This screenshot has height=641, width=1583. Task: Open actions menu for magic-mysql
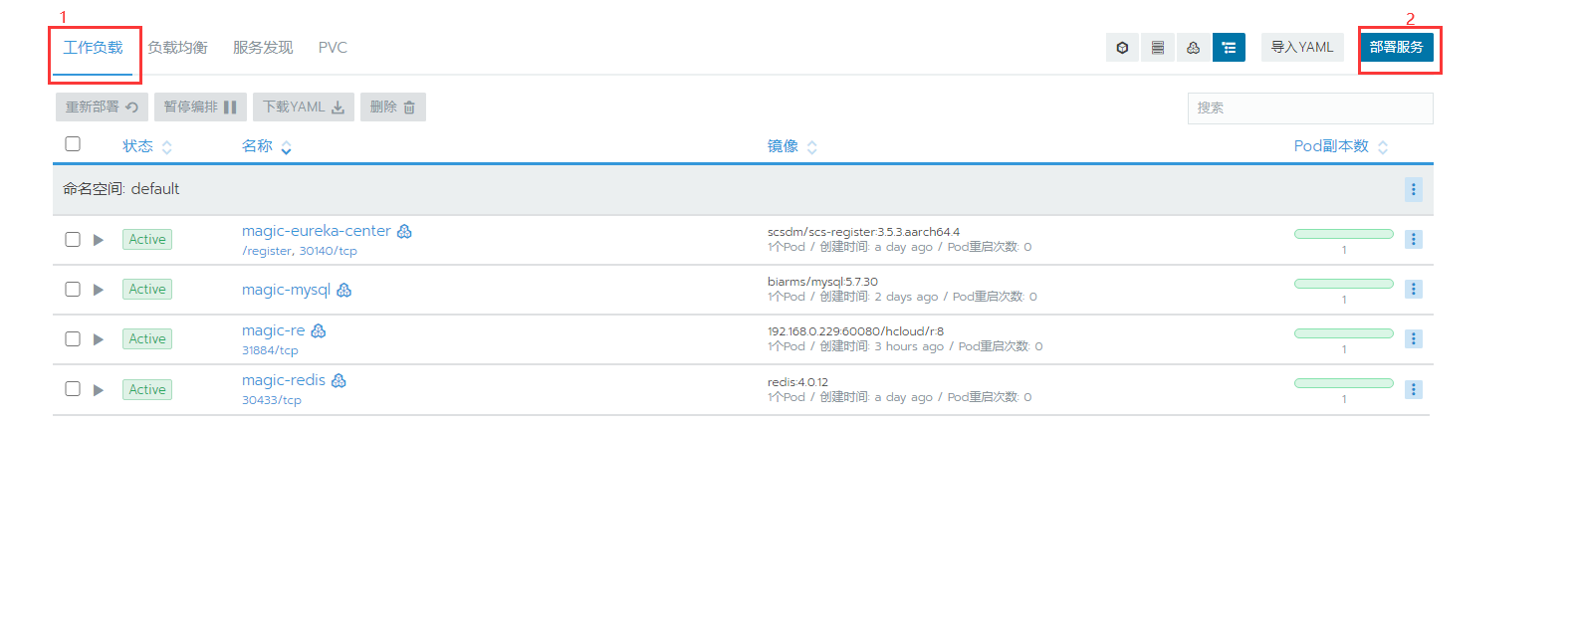click(1414, 289)
